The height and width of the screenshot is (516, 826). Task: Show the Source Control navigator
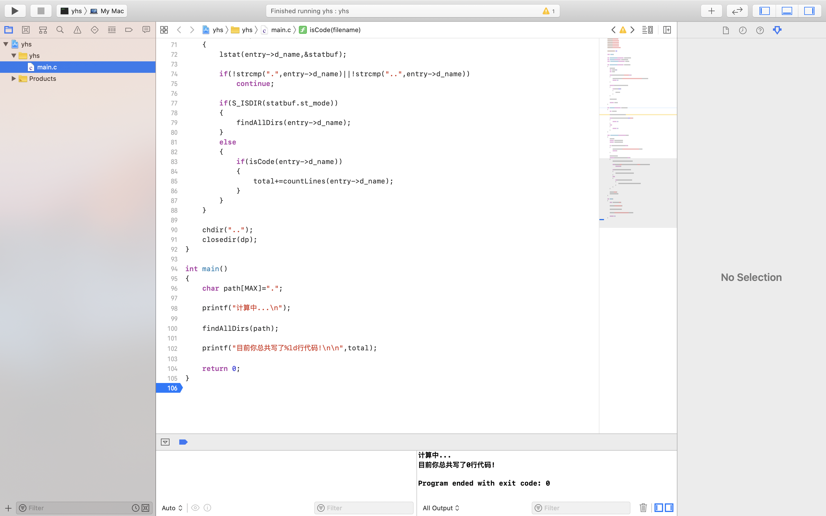pyautogui.click(x=26, y=30)
